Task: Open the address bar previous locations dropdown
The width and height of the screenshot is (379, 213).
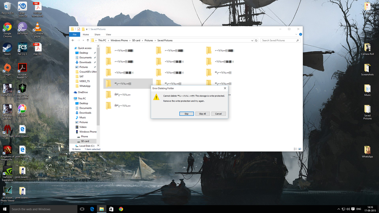Action: (x=252, y=41)
